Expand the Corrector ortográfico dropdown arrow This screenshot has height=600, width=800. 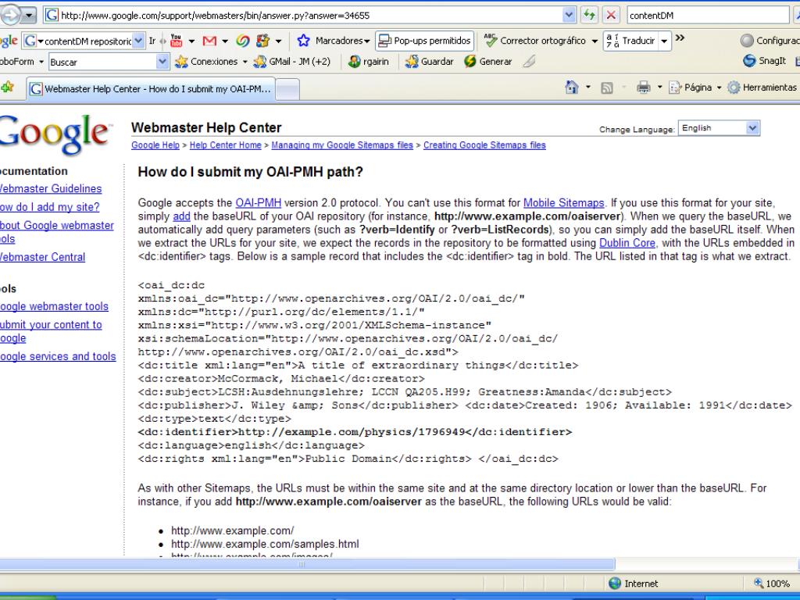tap(595, 41)
